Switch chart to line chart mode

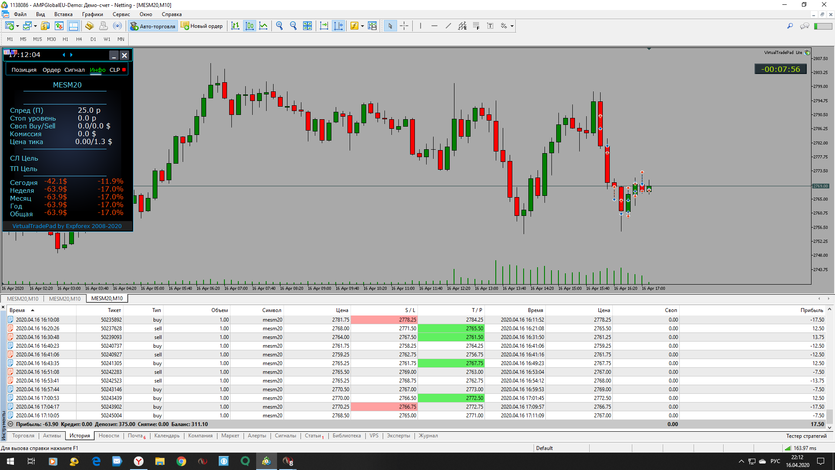coord(264,26)
